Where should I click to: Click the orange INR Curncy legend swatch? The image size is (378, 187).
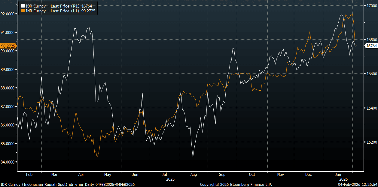pos(23,11)
